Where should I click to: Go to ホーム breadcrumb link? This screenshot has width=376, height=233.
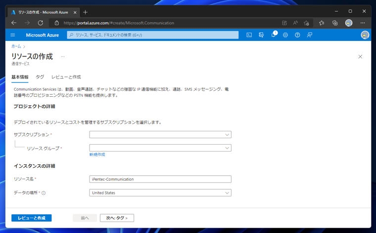pos(16,46)
